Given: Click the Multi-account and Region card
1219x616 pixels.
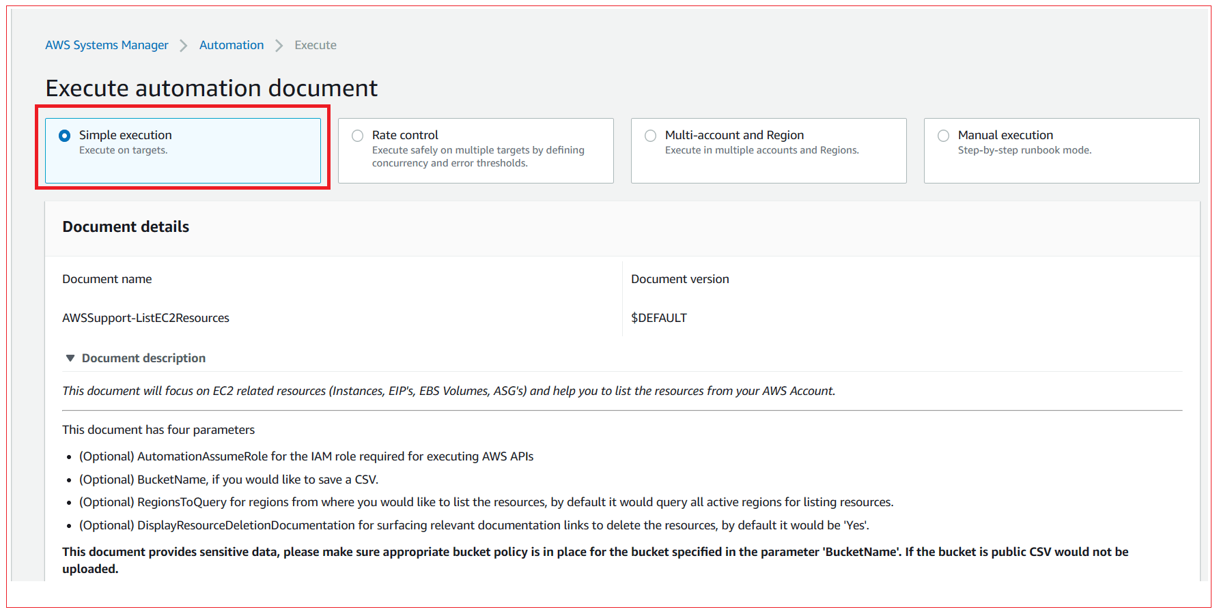Looking at the screenshot, I should [768, 150].
